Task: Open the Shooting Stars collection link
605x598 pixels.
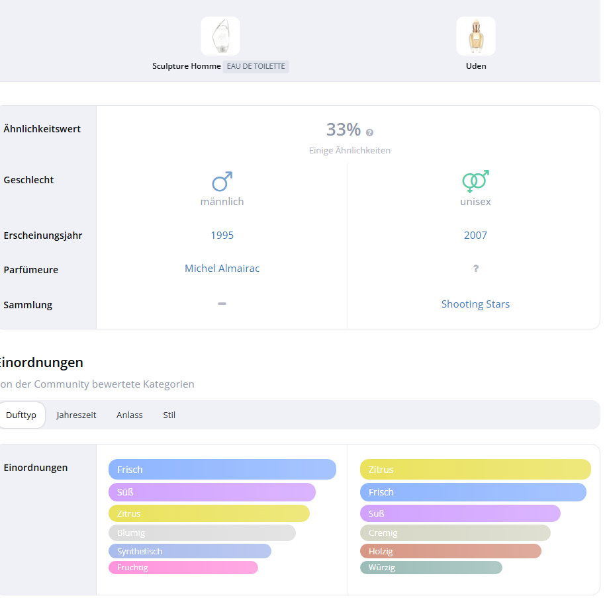Action: pyautogui.click(x=475, y=304)
